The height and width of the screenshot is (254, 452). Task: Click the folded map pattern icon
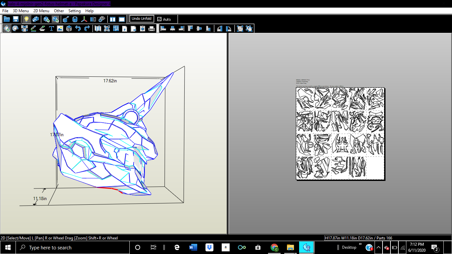click(98, 28)
